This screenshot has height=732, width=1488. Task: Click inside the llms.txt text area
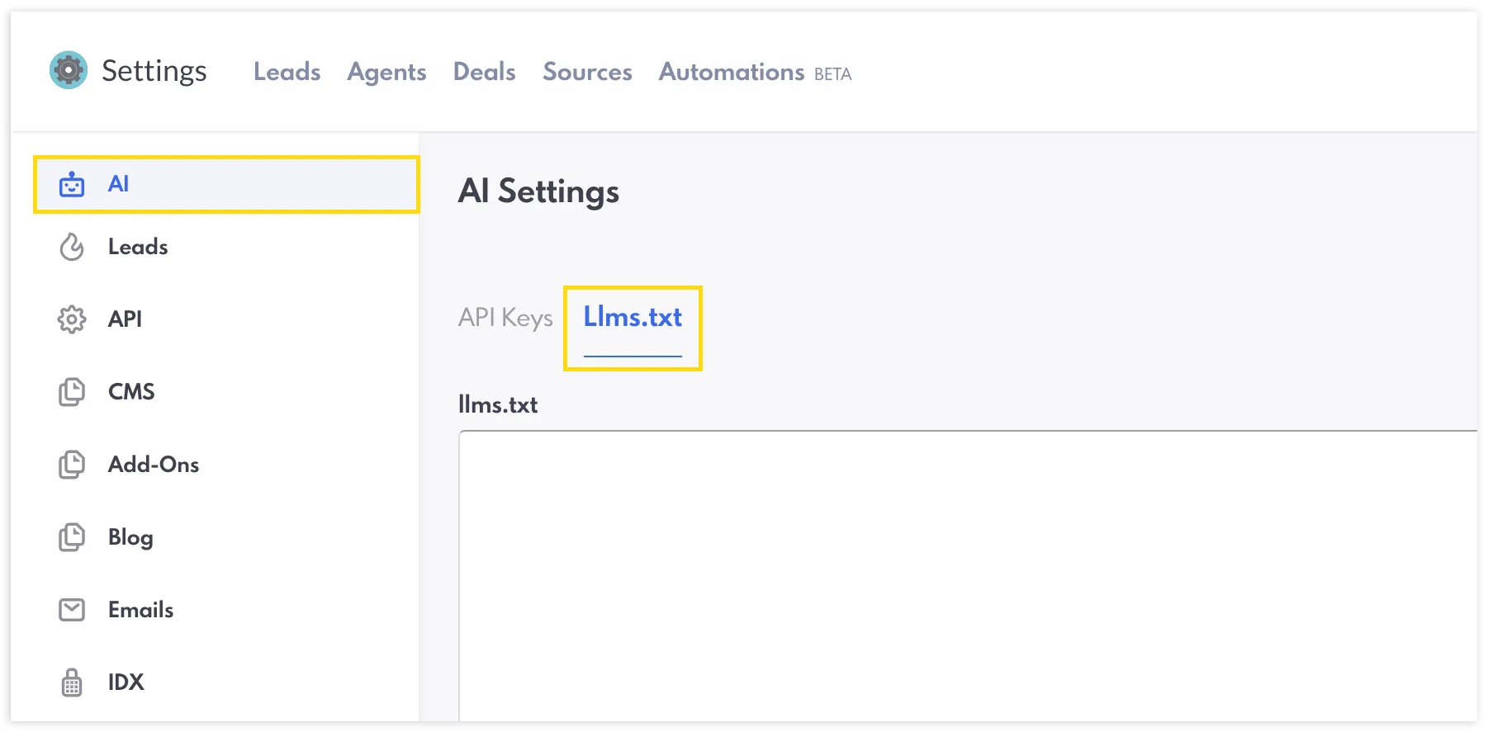(968, 576)
